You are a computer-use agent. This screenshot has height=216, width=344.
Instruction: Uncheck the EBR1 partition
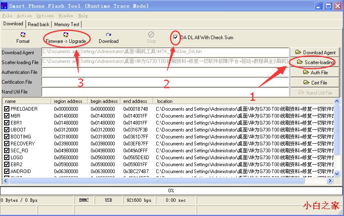point(7,123)
